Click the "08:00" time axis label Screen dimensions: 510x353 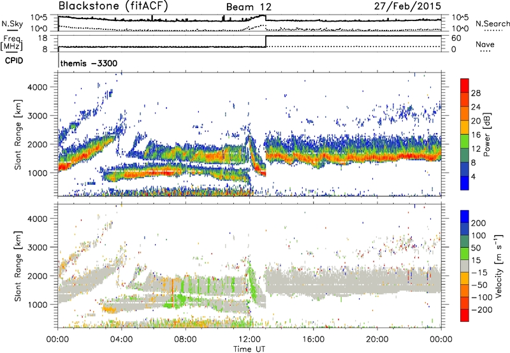[186, 340]
